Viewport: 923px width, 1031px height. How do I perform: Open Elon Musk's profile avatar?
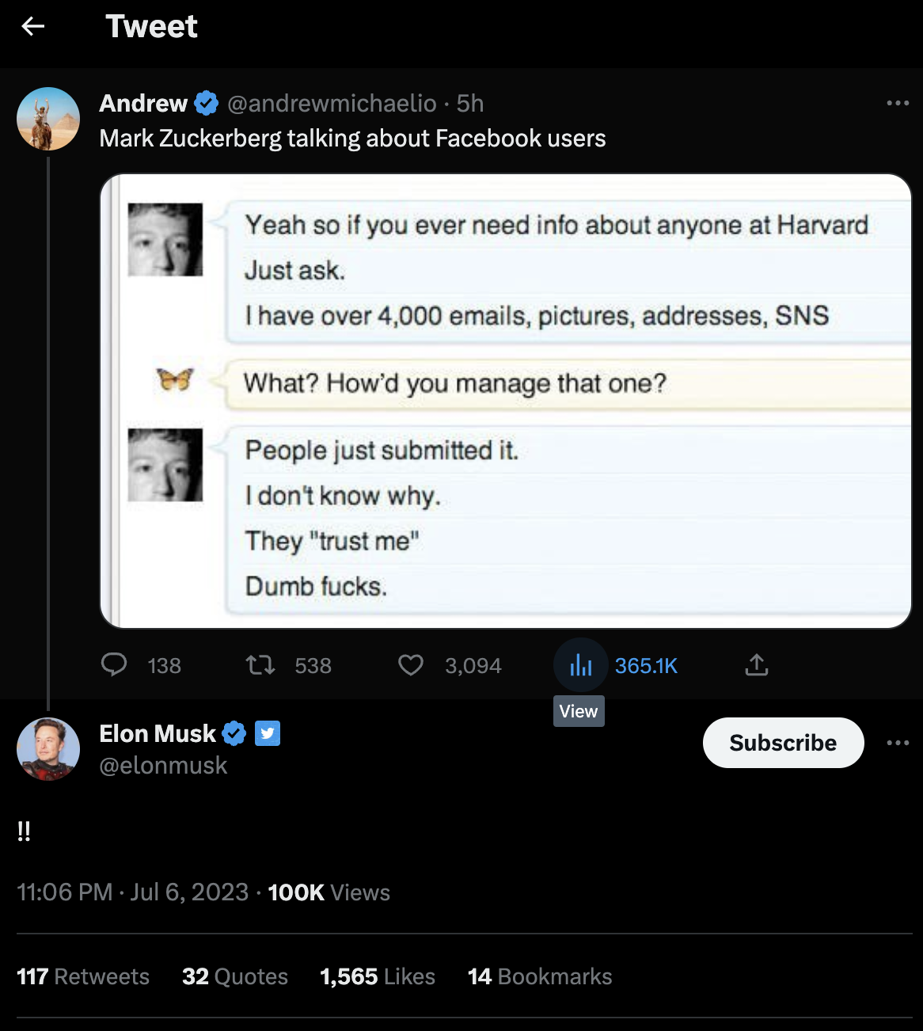pos(48,749)
